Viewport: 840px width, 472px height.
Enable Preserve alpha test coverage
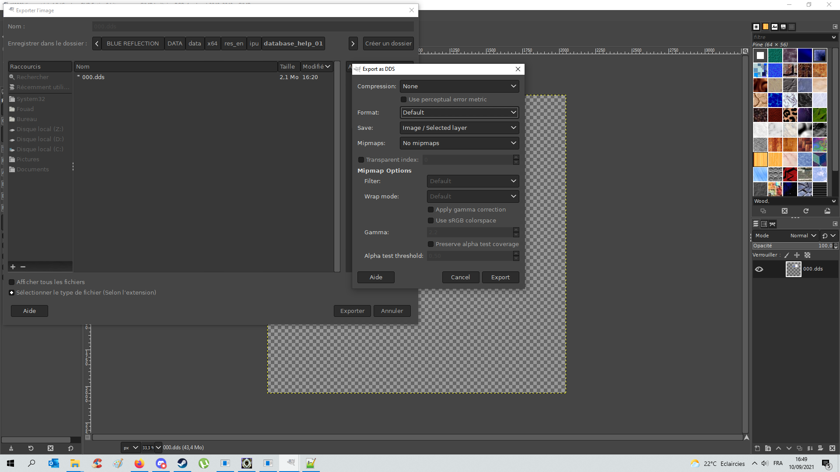click(431, 244)
